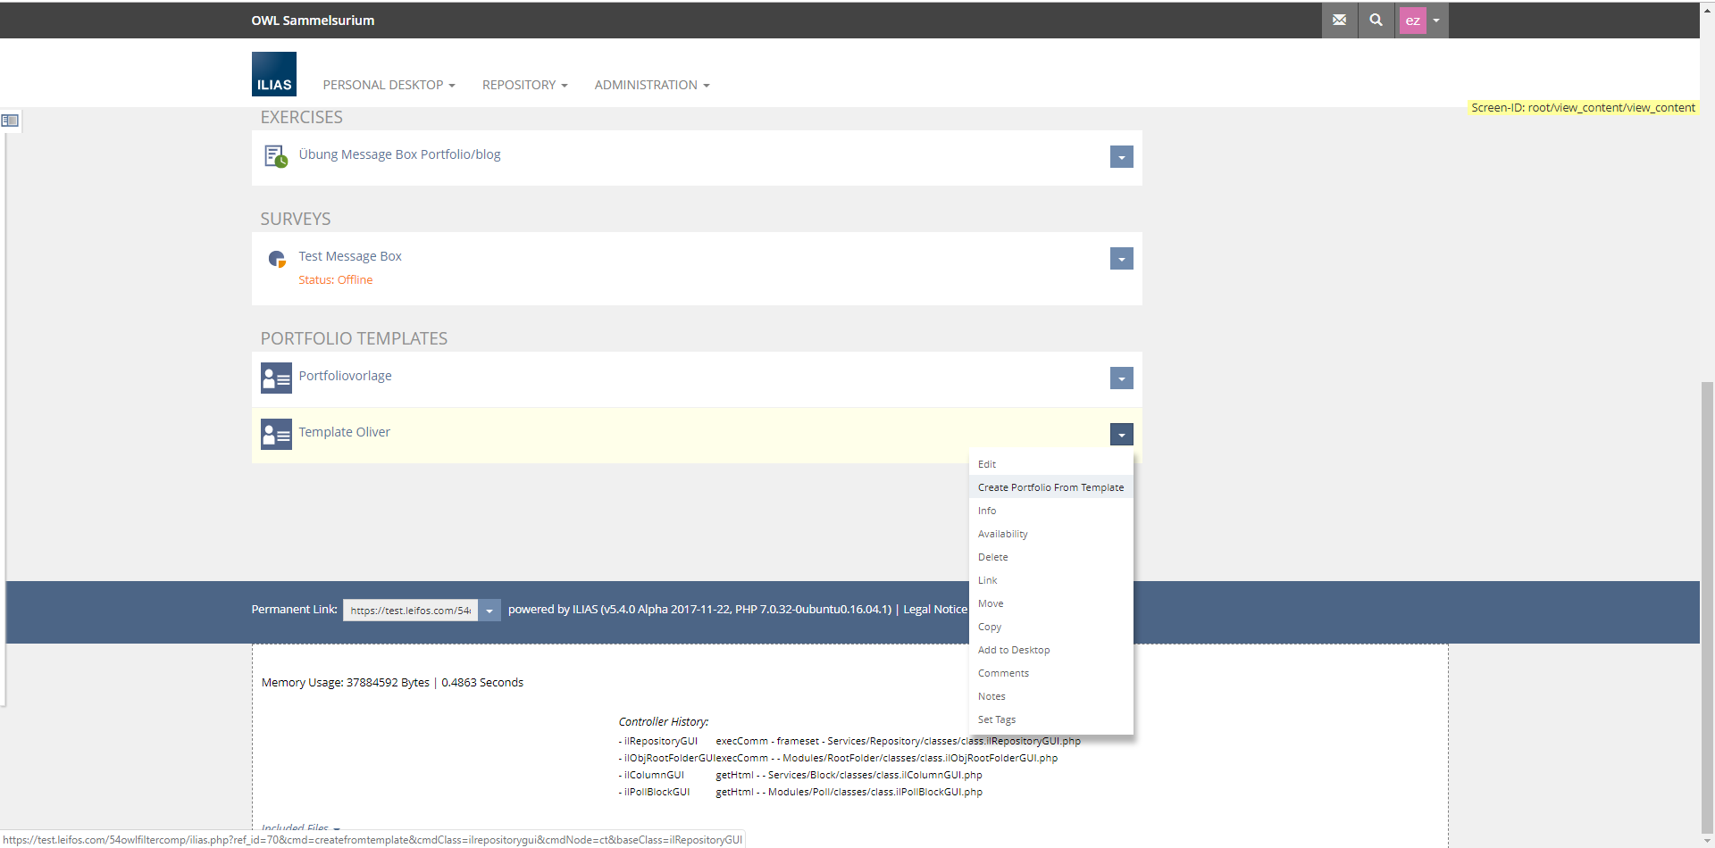
Task: Click the survey icon next to Test Message Box
Action: pos(277,259)
